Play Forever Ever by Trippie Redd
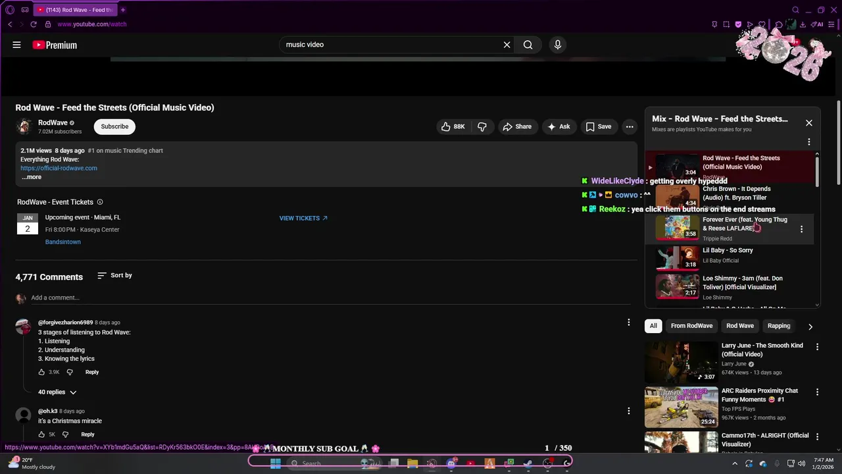The image size is (842, 474). (x=729, y=228)
